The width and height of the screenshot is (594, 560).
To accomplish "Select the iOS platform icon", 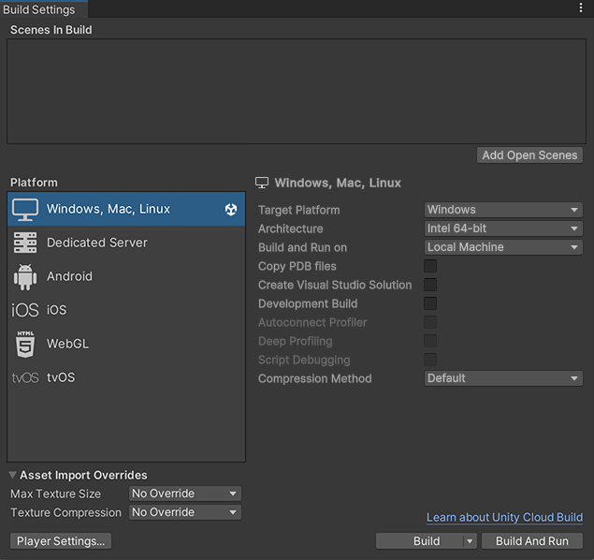I will tap(25, 310).
